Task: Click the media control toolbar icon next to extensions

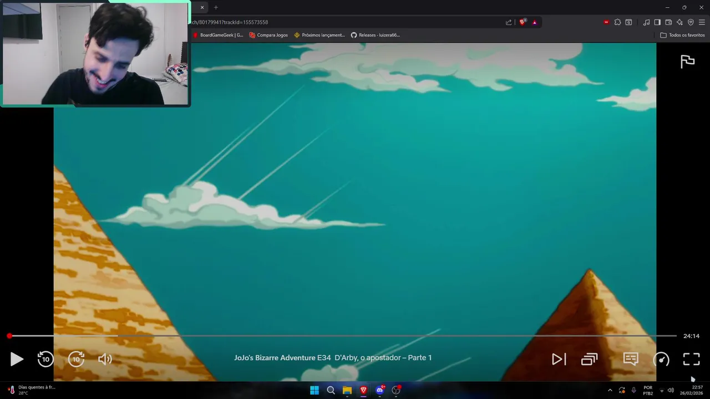Action: (628, 22)
